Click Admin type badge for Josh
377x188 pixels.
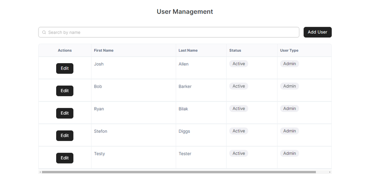click(290, 64)
